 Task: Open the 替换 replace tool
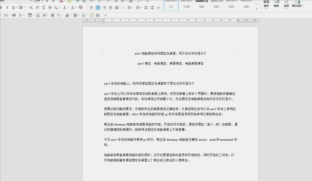pos(276,4)
